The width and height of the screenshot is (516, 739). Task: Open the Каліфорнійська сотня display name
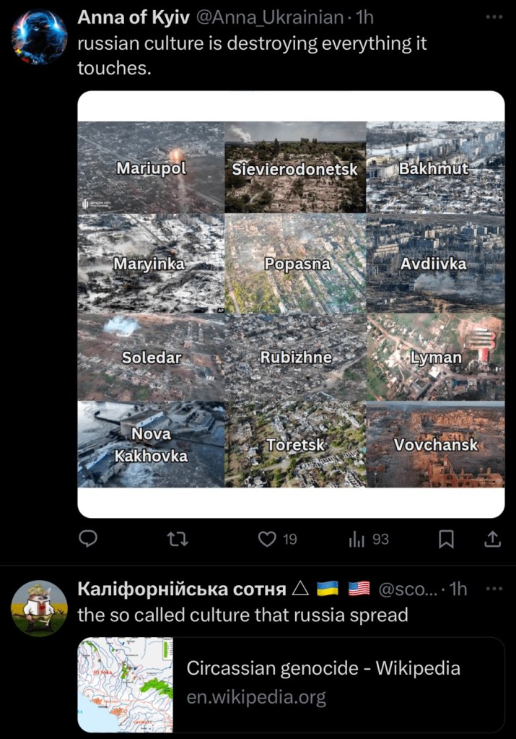coord(182,589)
